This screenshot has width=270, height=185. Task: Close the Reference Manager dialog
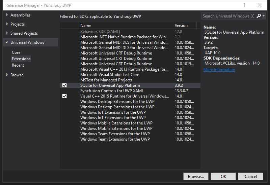pos(259,5)
